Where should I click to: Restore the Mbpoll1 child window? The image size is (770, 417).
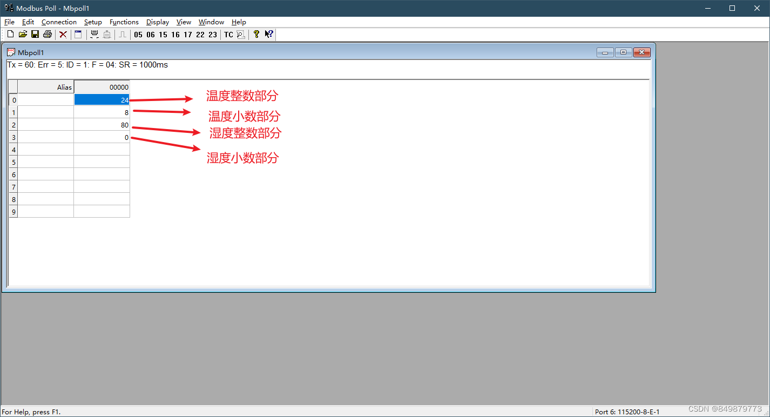pos(623,52)
